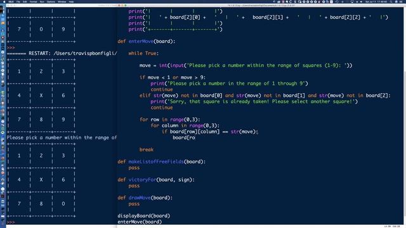Click the RESTART line in the shell

click(x=62, y=53)
